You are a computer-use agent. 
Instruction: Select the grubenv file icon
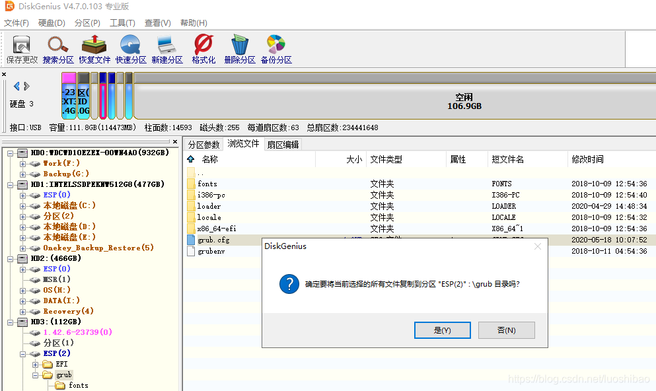pyautogui.click(x=191, y=251)
